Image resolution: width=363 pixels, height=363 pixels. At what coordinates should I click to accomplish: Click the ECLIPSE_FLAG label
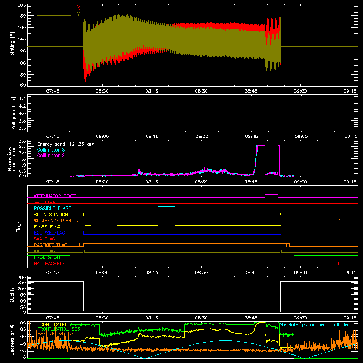click(49, 233)
